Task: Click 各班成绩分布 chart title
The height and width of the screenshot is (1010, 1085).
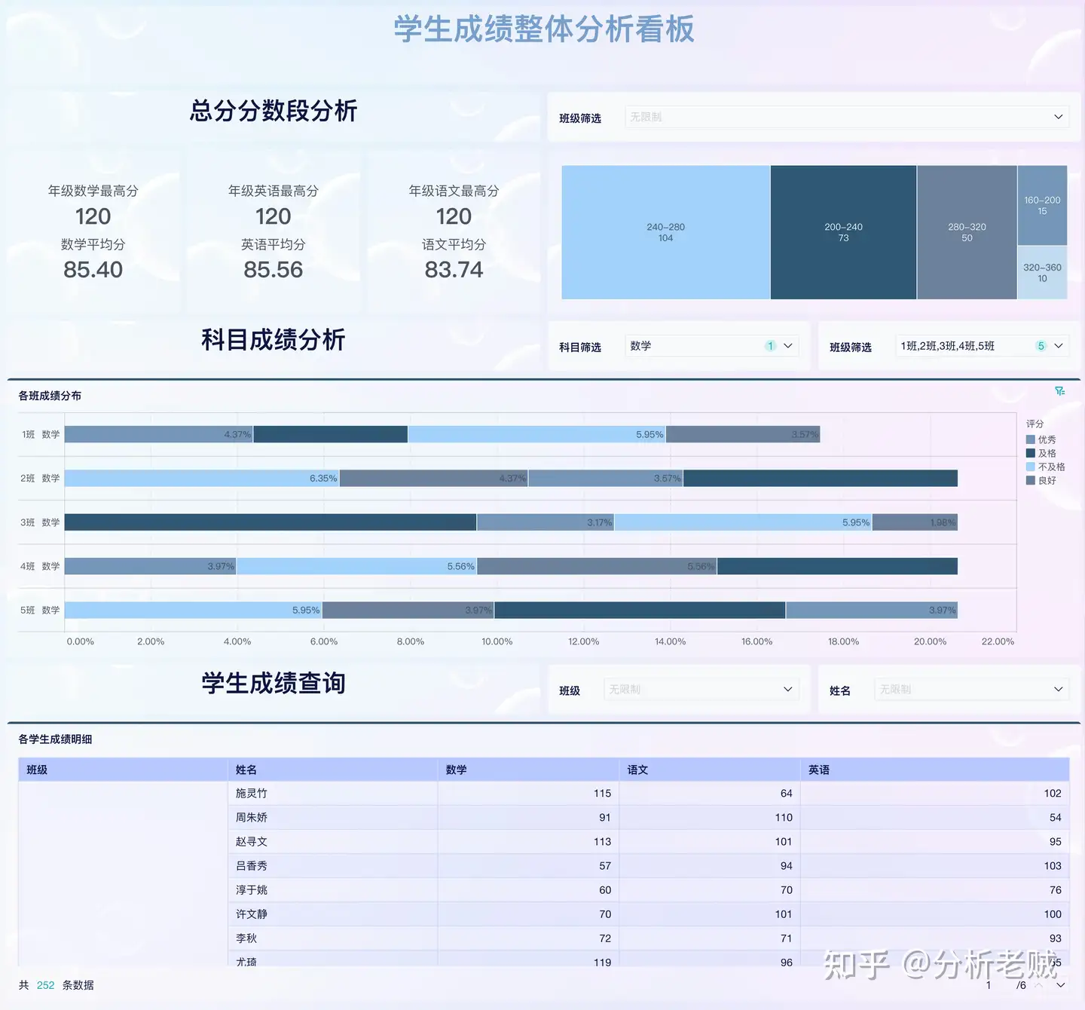Action: click(50, 396)
